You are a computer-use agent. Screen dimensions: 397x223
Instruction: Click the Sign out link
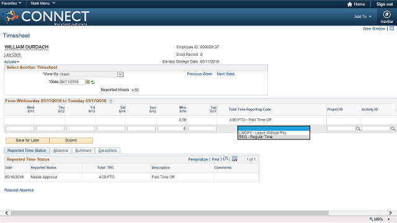point(385,4)
